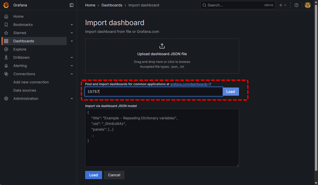Expand the Alerting section chevron

[72, 66]
